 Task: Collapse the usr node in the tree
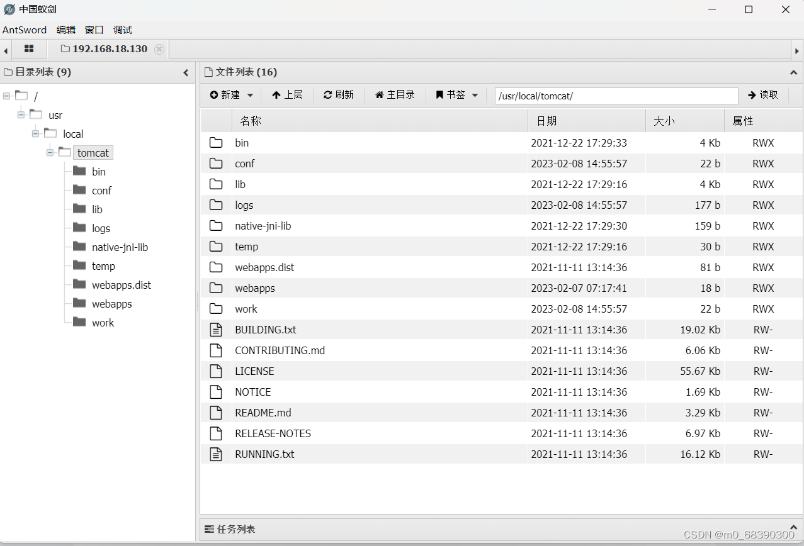21,114
